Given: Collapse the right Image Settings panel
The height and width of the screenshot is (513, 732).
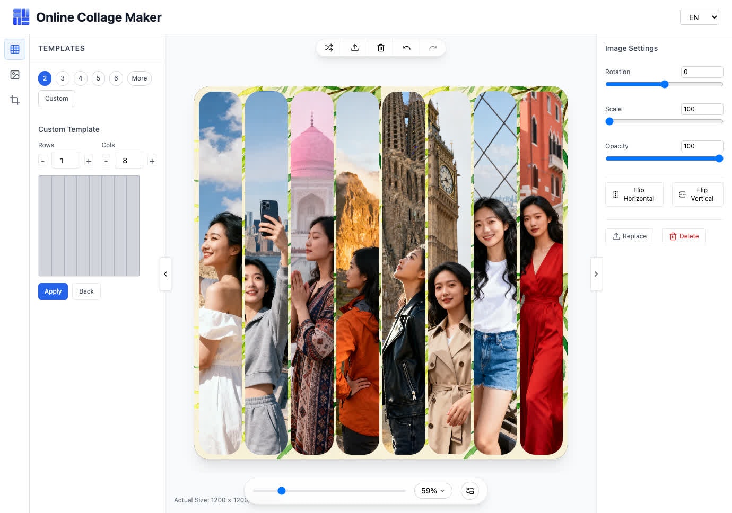Looking at the screenshot, I should coord(596,274).
